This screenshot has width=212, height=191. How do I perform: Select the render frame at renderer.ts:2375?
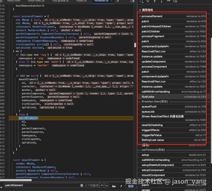[x=174, y=190]
